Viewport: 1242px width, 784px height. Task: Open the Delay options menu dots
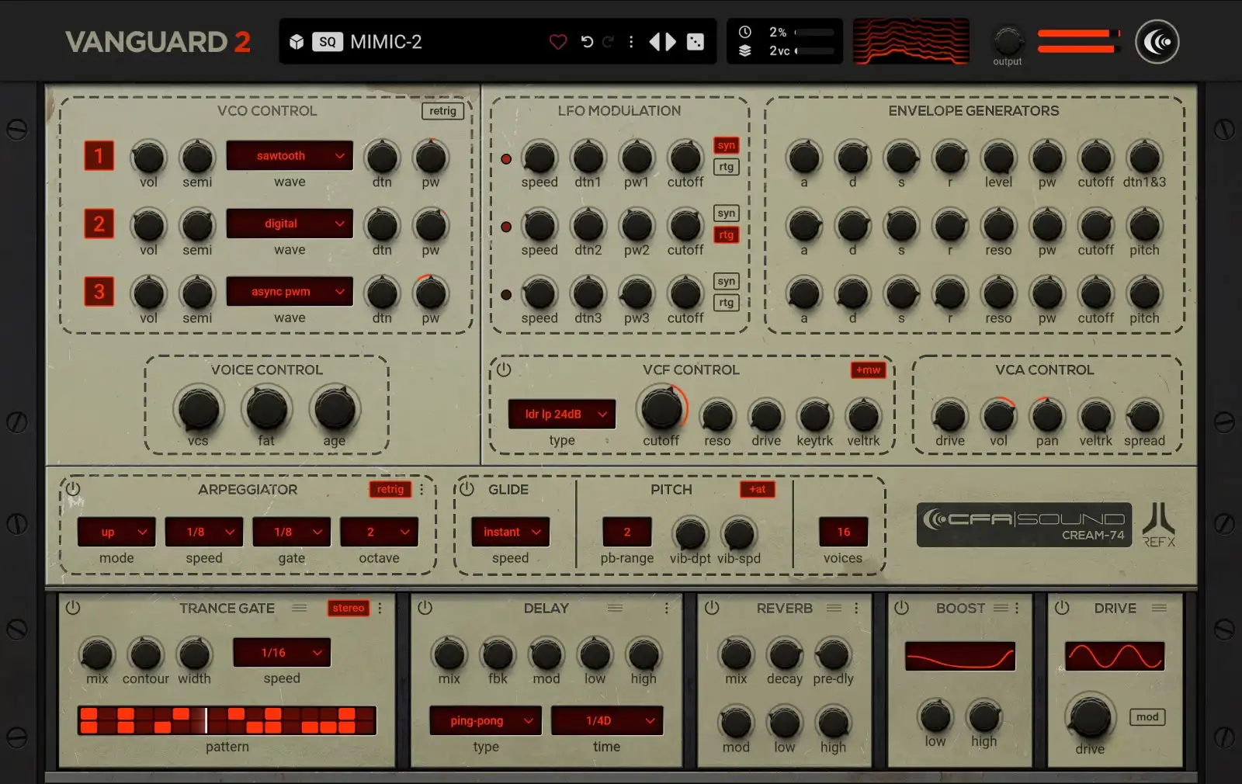(666, 608)
